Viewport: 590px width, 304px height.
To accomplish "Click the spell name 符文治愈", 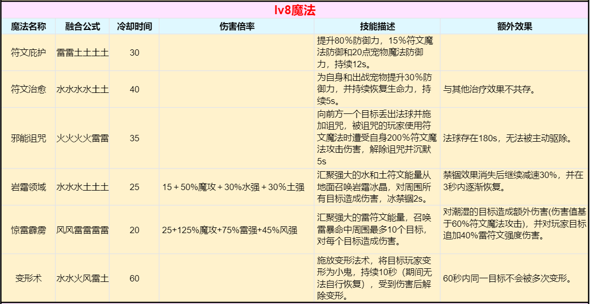I will pyautogui.click(x=28, y=90).
